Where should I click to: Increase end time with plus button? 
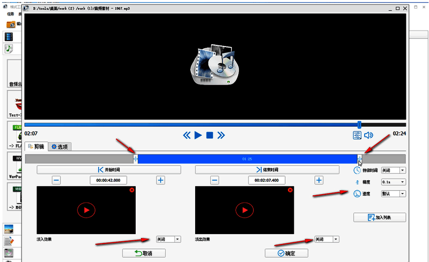click(x=319, y=180)
